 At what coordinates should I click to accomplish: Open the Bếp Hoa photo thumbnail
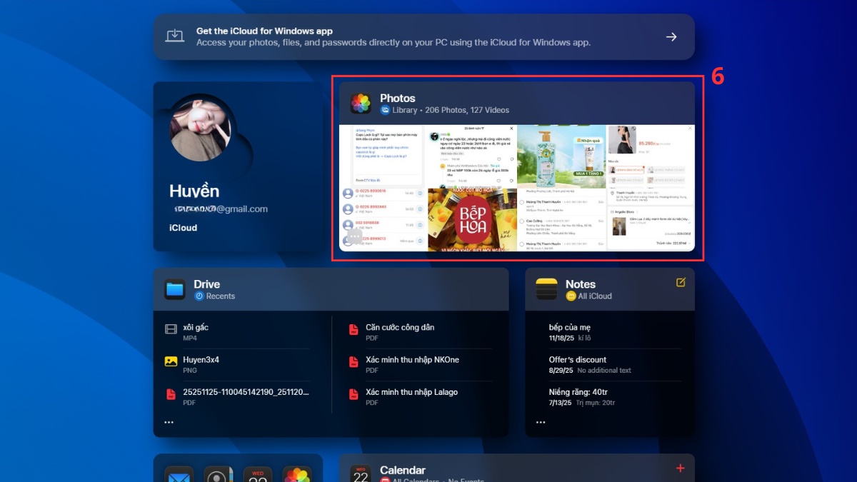coord(472,219)
